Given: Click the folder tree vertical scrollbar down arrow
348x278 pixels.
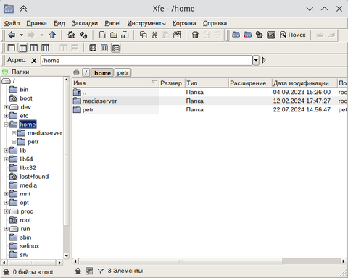Looking at the screenshot, I should (66, 256).
